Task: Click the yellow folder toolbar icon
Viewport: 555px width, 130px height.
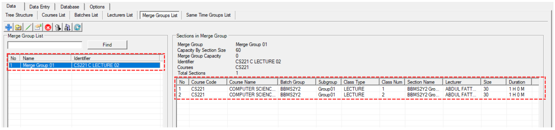Action: (18, 27)
